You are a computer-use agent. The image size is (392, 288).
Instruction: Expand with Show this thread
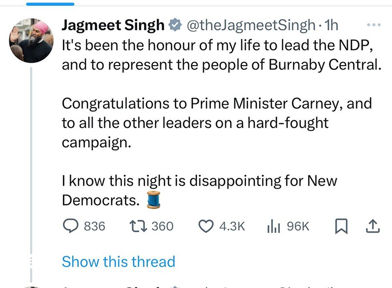coord(118,262)
